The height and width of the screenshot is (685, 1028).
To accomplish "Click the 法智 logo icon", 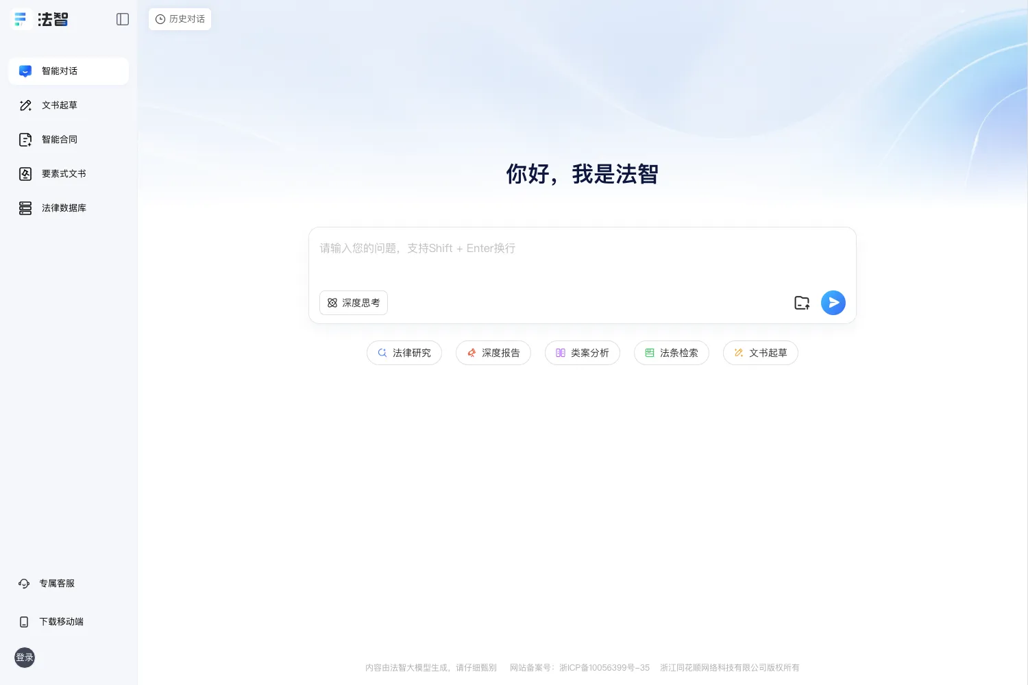I will coord(21,19).
